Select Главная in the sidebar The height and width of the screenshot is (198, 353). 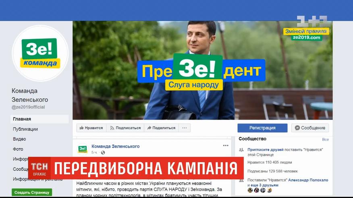[39, 119]
